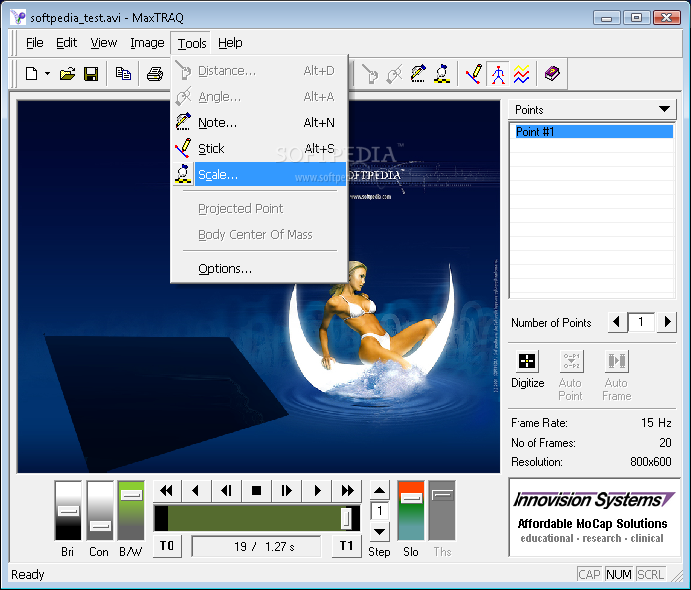Click the T1 button

[347, 546]
